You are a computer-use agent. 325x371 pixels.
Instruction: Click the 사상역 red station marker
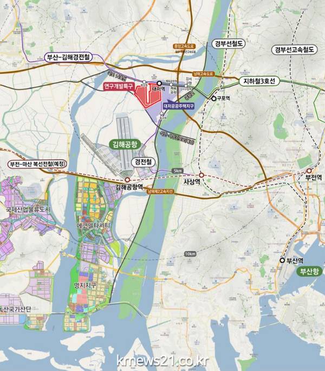tap(201, 175)
